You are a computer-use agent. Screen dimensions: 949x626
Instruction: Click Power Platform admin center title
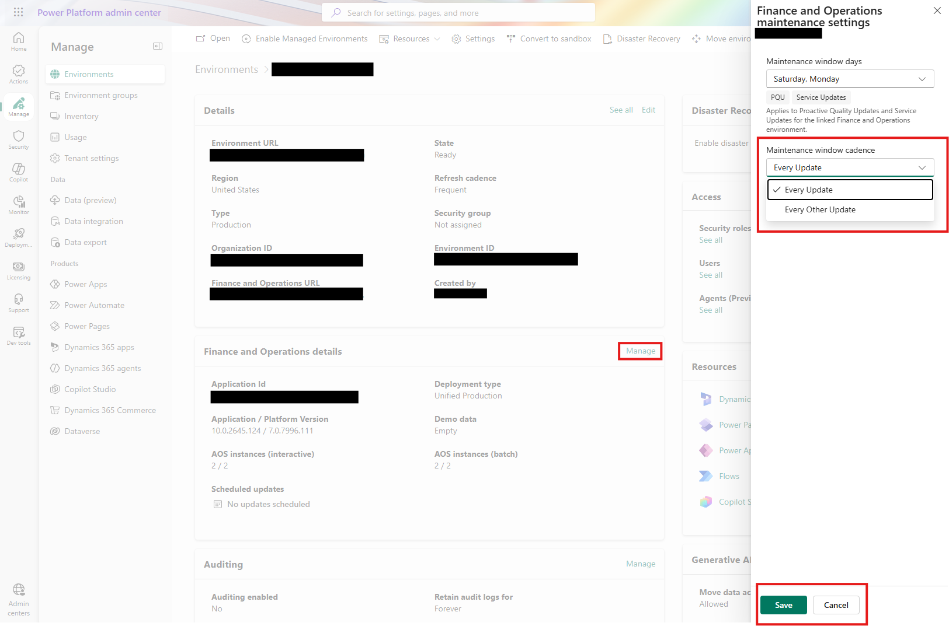coord(99,12)
